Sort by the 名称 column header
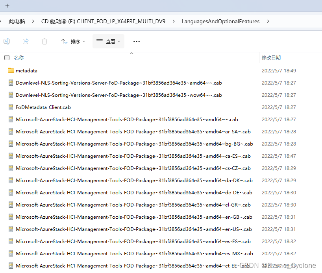The height and width of the screenshot is (273, 322). coord(19,58)
